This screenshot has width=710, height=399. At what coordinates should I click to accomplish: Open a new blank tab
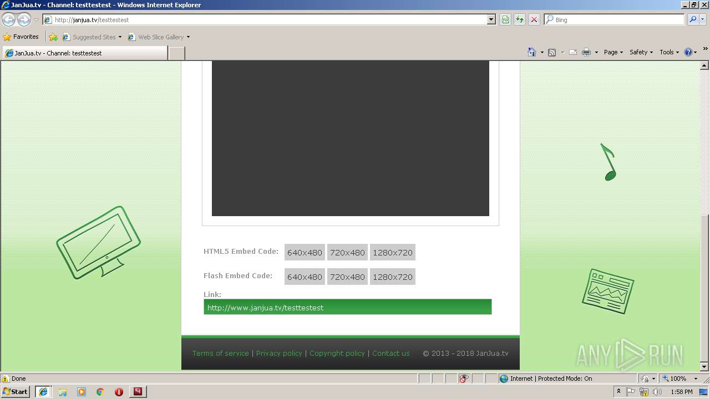(176, 53)
